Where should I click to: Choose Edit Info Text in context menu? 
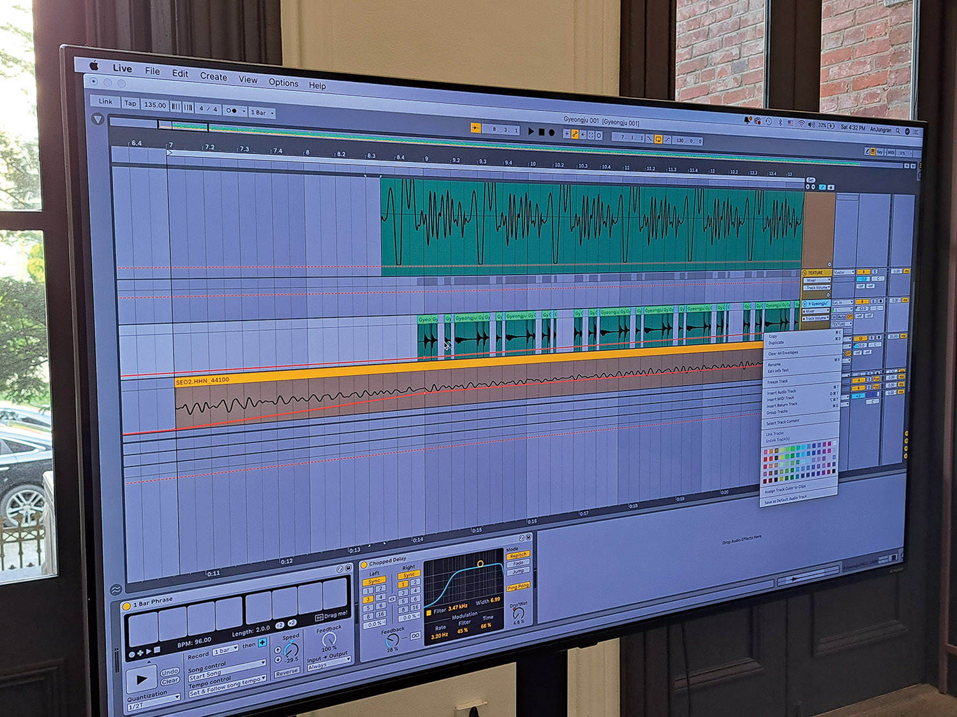[x=778, y=370]
